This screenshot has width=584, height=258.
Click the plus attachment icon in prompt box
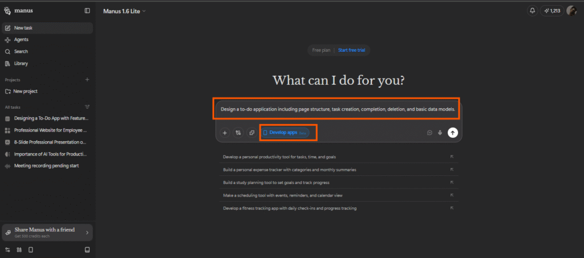pos(225,133)
